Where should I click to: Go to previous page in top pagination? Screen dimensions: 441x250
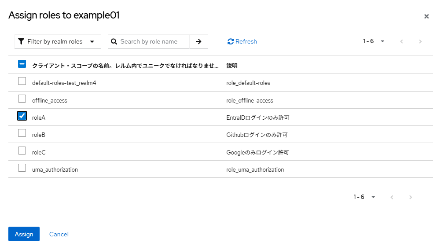point(401,42)
